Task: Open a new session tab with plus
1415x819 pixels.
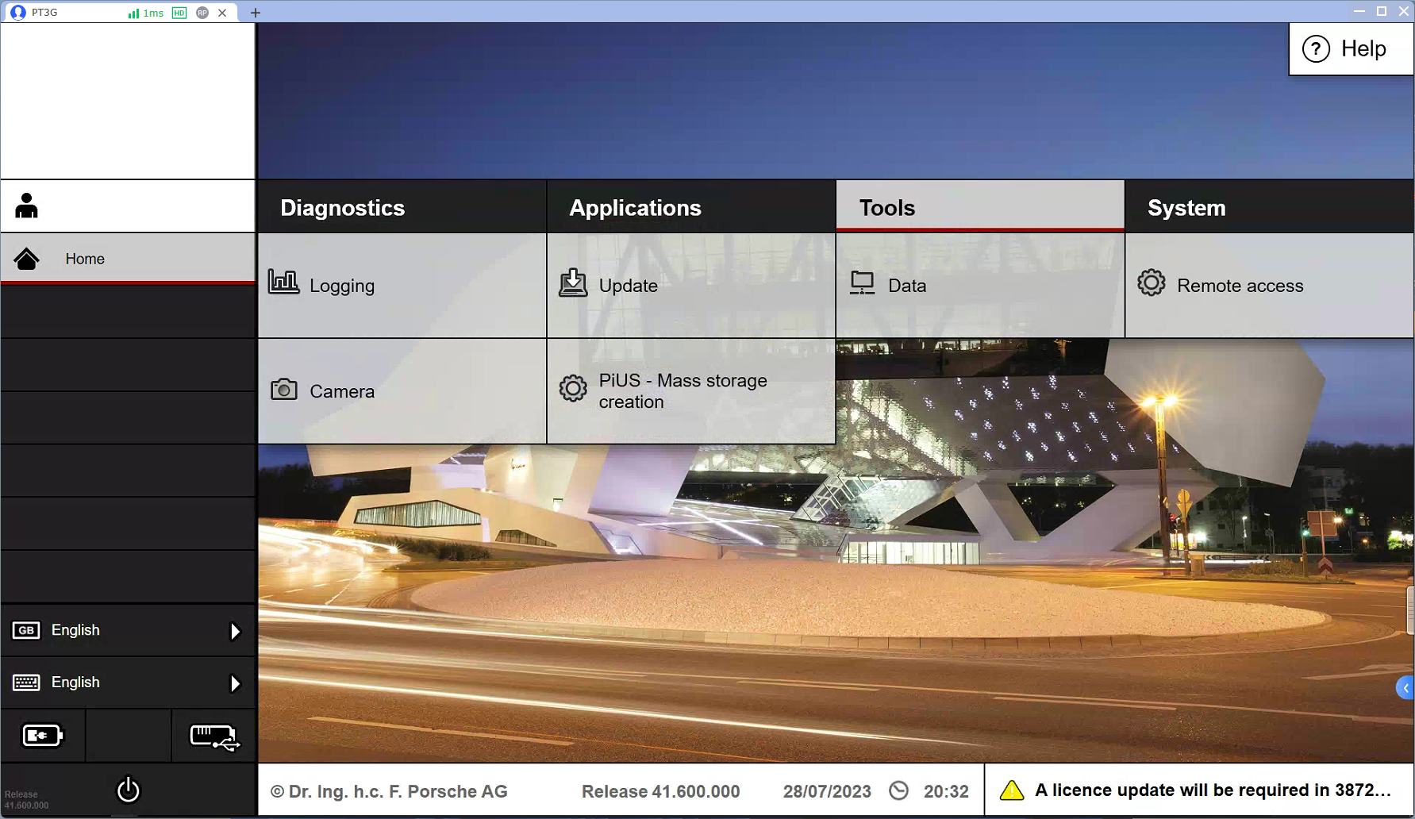Action: click(x=256, y=13)
